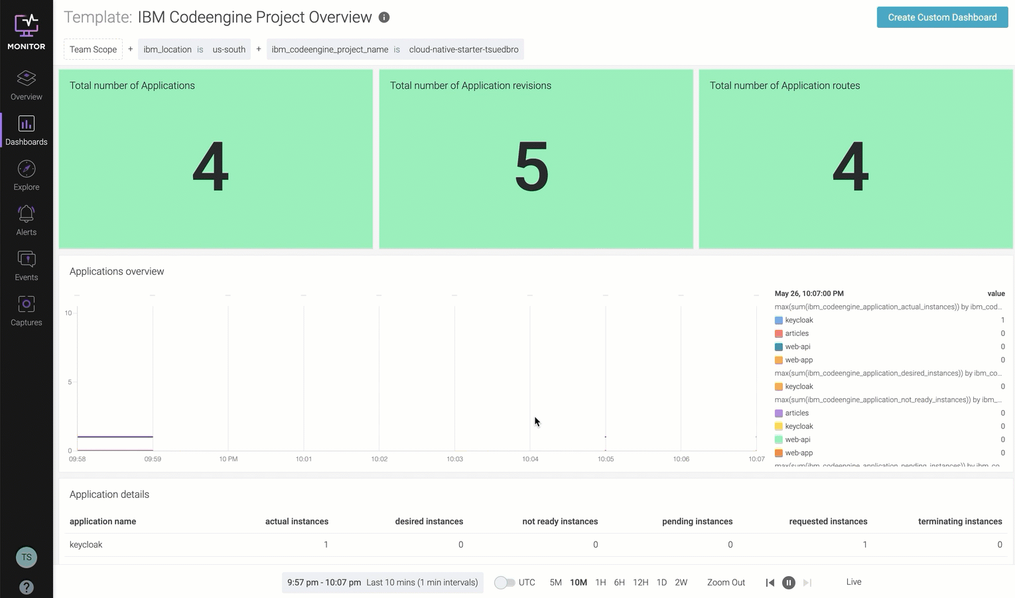Open the help question mark icon
1015x598 pixels.
tap(27, 587)
